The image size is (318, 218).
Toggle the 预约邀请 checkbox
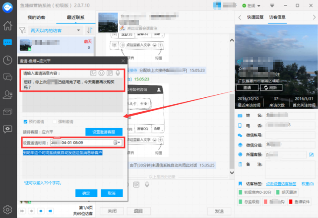(26, 122)
